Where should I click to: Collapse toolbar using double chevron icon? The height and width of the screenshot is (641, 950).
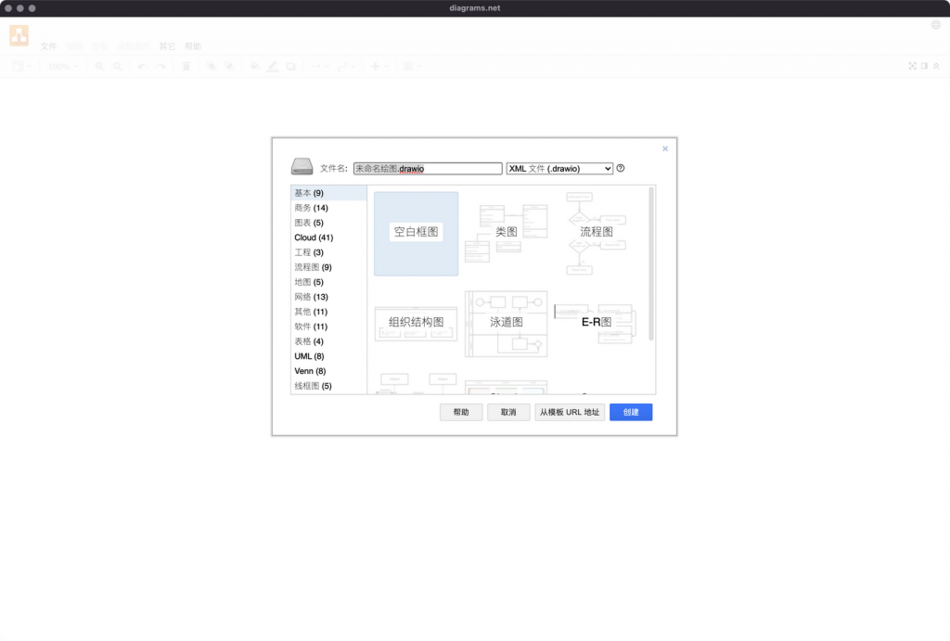pos(937,67)
